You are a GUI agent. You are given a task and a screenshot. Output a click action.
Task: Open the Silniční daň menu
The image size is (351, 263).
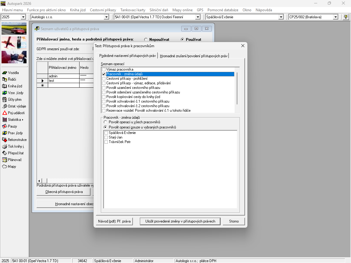point(159,10)
